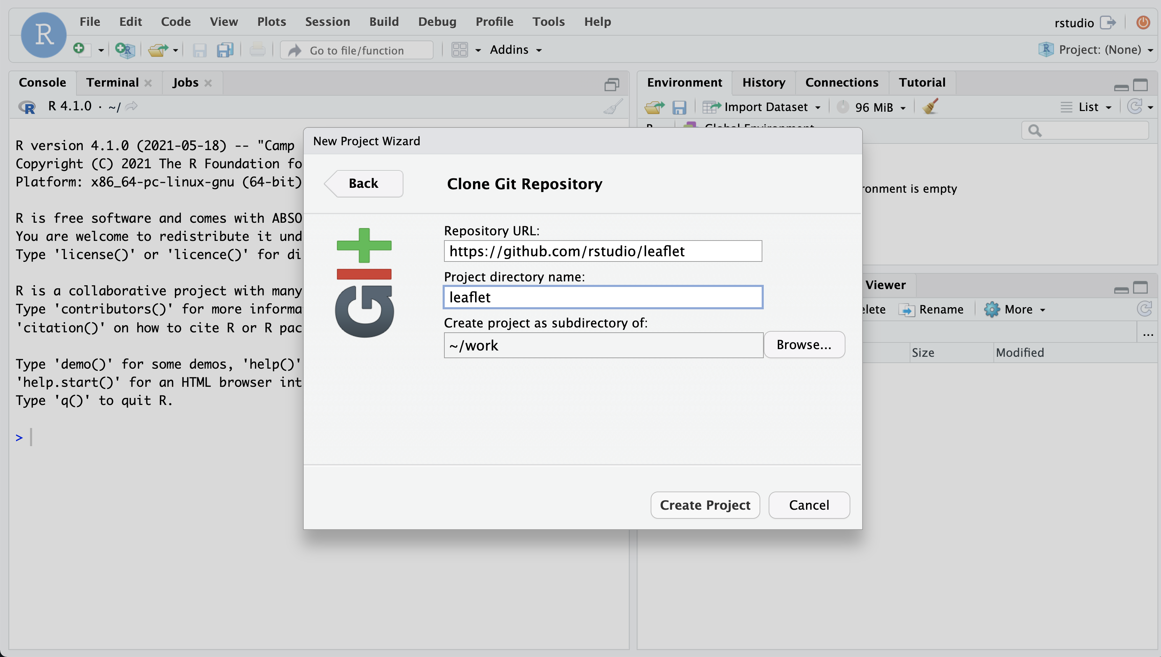Click the Browse... button
Viewport: 1161px width, 657px height.
pyautogui.click(x=804, y=345)
